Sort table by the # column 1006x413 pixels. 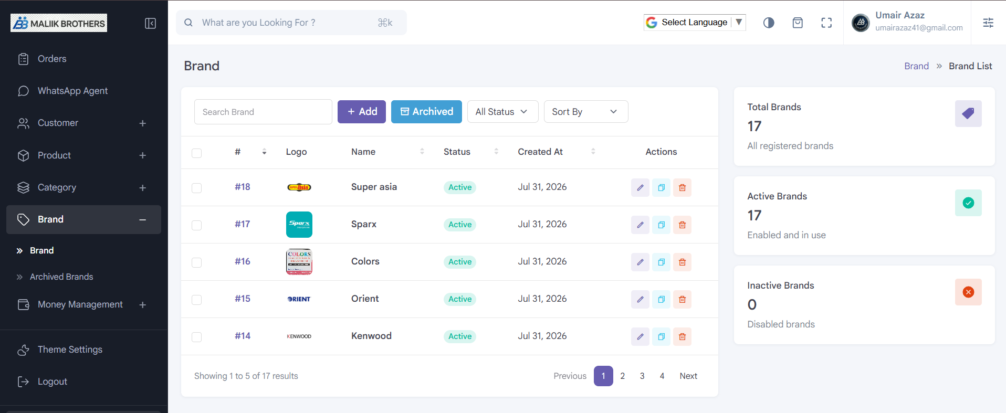point(264,152)
